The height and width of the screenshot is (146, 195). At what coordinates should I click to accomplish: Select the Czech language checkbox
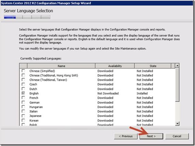tap(23, 84)
